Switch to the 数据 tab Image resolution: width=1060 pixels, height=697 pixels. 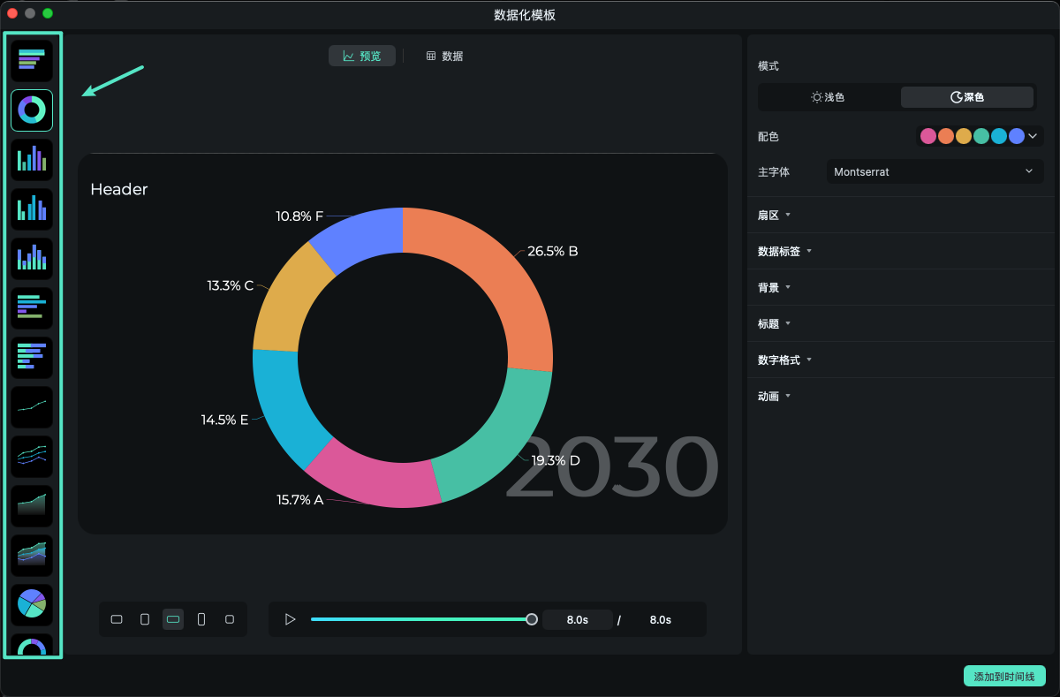444,55
